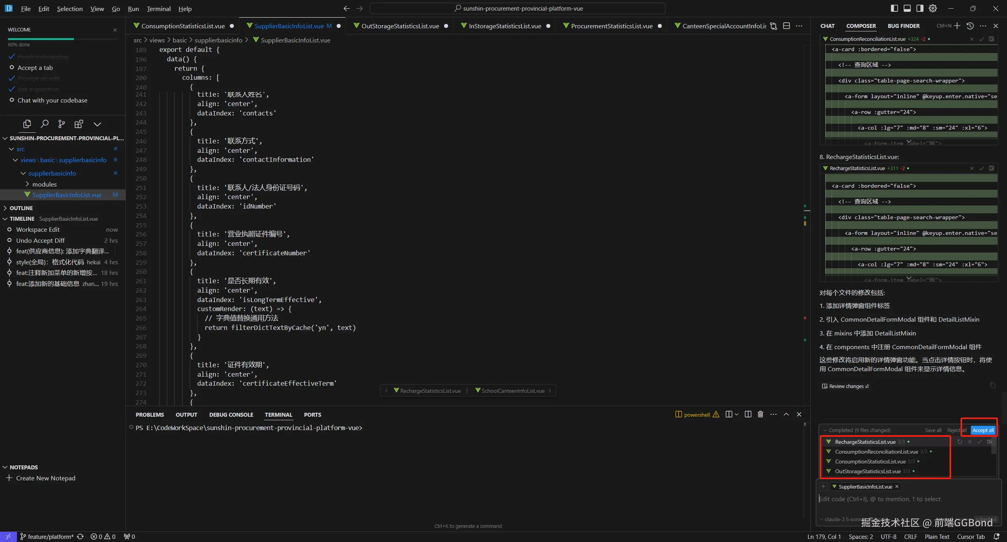Screen dimensions: 1007x542
Task: Click the Explorer files icon
Action: click(27, 124)
